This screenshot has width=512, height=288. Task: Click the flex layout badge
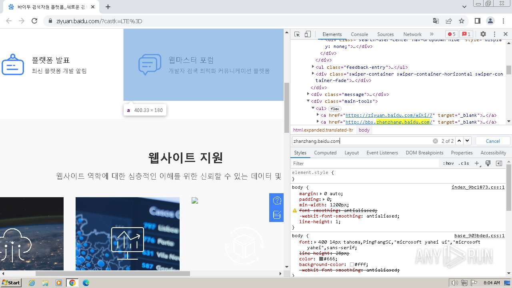click(x=335, y=108)
